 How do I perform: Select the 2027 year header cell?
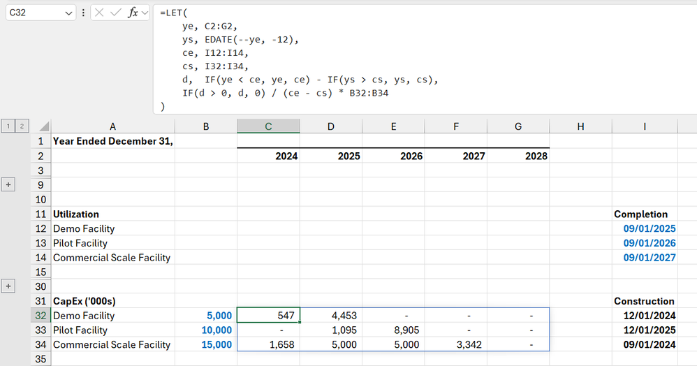tap(455, 156)
